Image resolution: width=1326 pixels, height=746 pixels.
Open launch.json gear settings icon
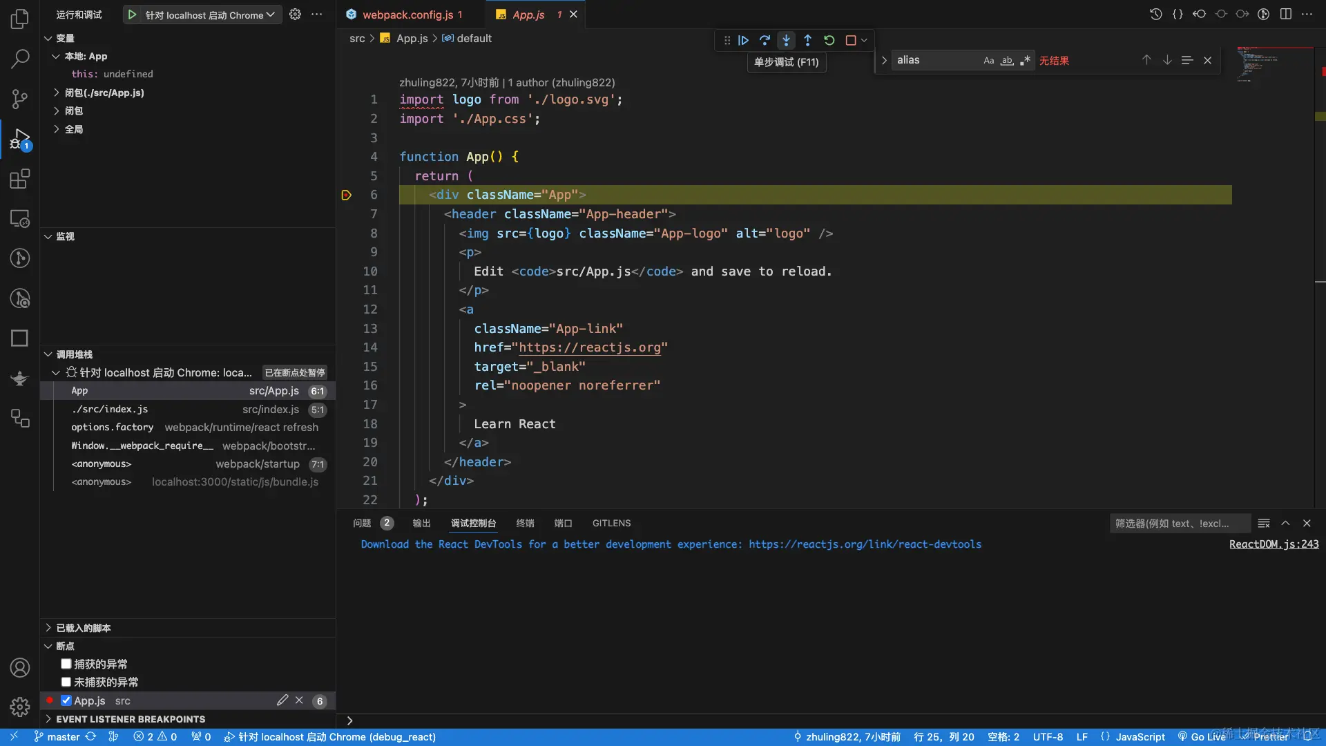[295, 15]
